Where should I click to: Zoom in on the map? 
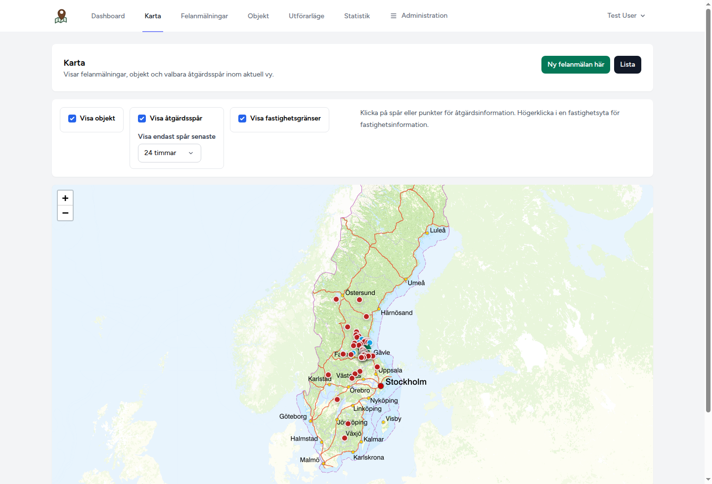click(x=65, y=198)
